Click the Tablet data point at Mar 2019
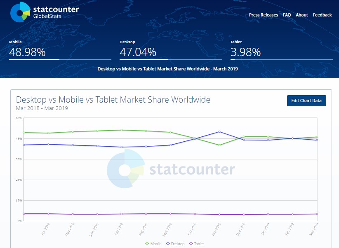The width and height of the screenshot is (339, 248). 317,214
